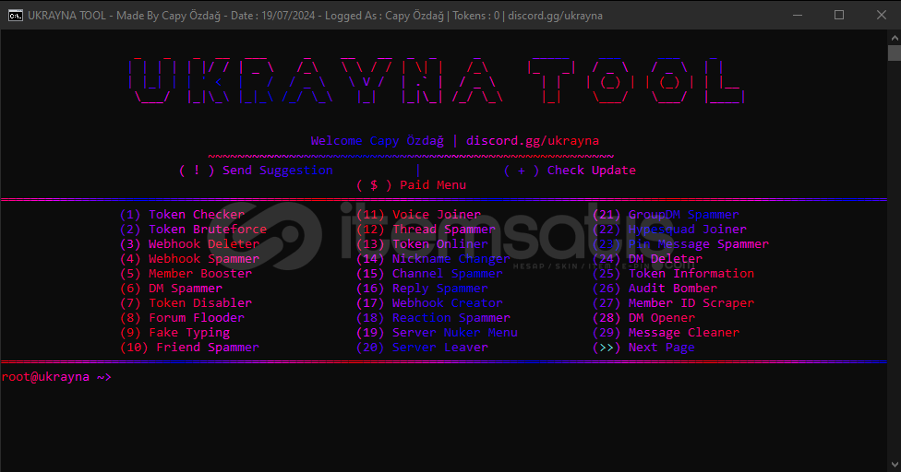Screen dimensions: 901x472
Task: Select the Reply Spammer option
Action: [422, 289]
